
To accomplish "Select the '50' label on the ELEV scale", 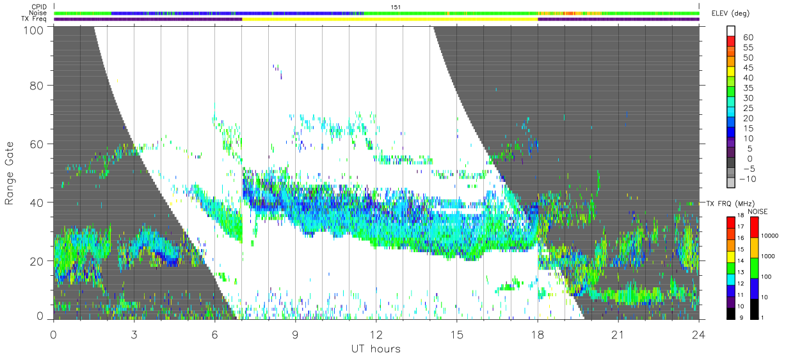I will [748, 58].
